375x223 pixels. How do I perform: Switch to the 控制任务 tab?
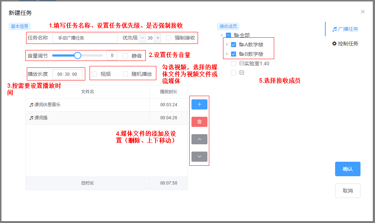(345, 44)
